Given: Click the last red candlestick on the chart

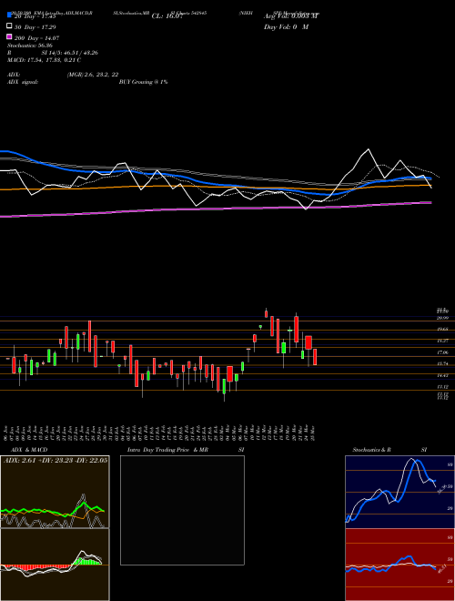Looking at the screenshot, I should (315, 357).
